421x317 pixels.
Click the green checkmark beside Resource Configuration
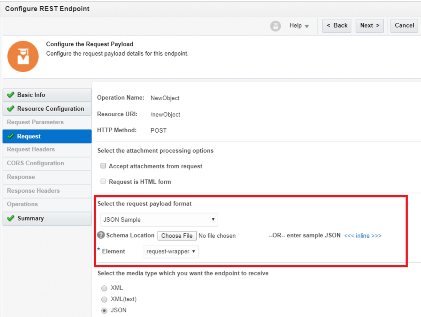pyautogui.click(x=9, y=109)
